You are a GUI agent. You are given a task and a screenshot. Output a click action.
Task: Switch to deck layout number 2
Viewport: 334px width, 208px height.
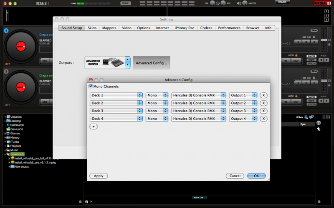pos(326,16)
